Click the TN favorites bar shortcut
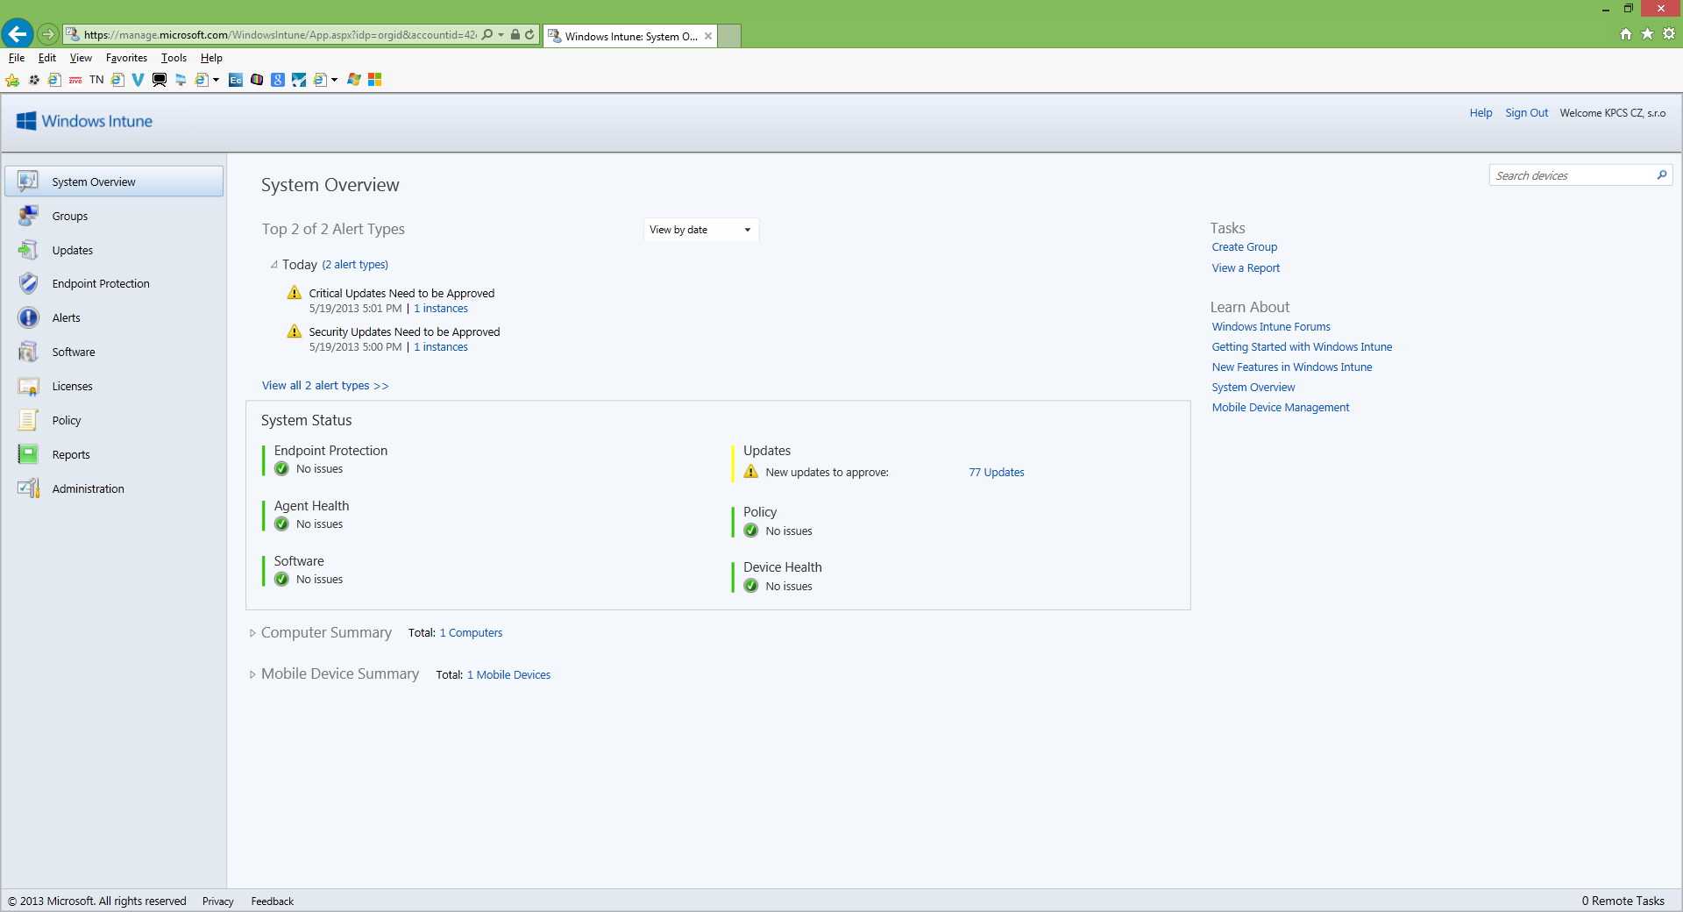1683x912 pixels. (96, 80)
